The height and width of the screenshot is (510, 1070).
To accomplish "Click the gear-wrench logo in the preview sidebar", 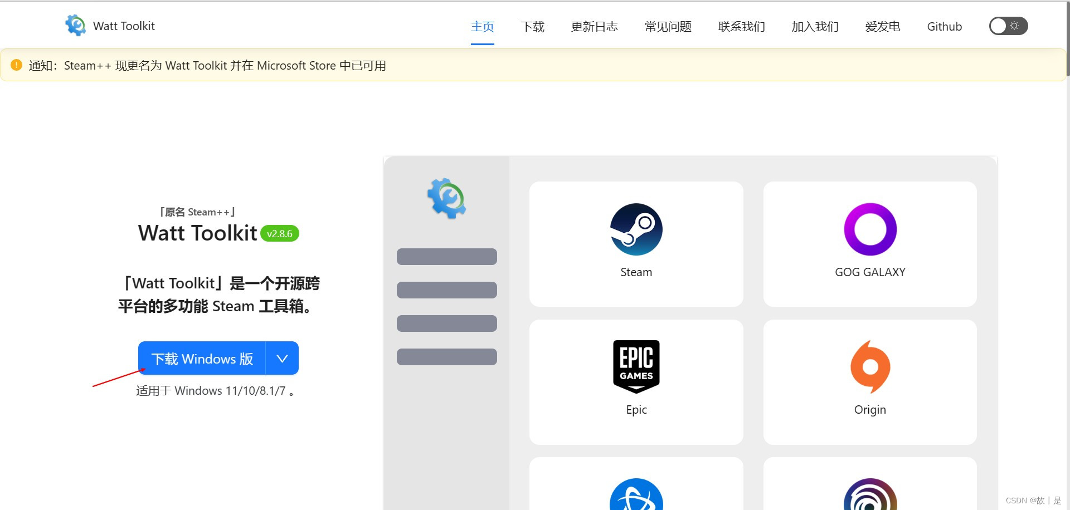I will click(446, 198).
